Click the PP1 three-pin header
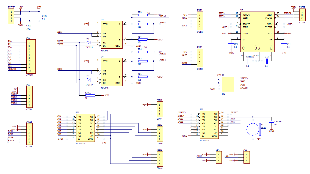Screen dimensions: 310x174 point(219,158)
